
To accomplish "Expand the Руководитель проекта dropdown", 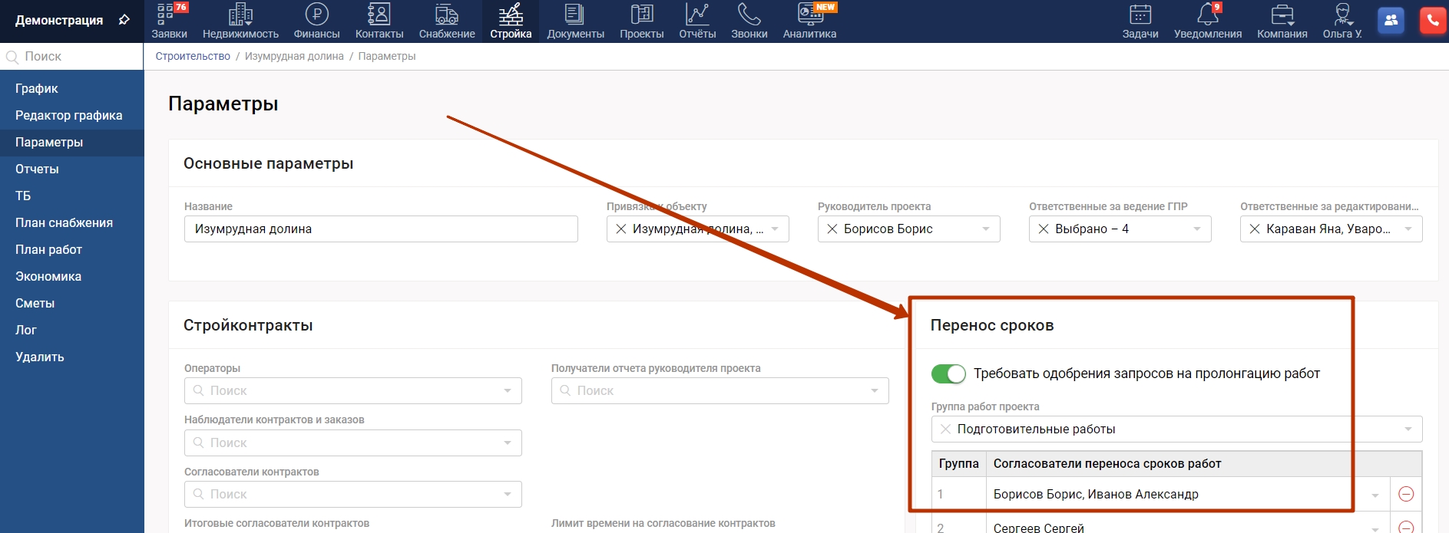I will coord(986,229).
